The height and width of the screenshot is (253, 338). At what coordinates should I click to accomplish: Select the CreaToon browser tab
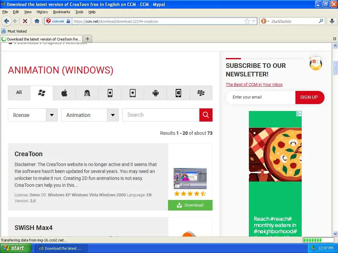[x=41, y=39]
